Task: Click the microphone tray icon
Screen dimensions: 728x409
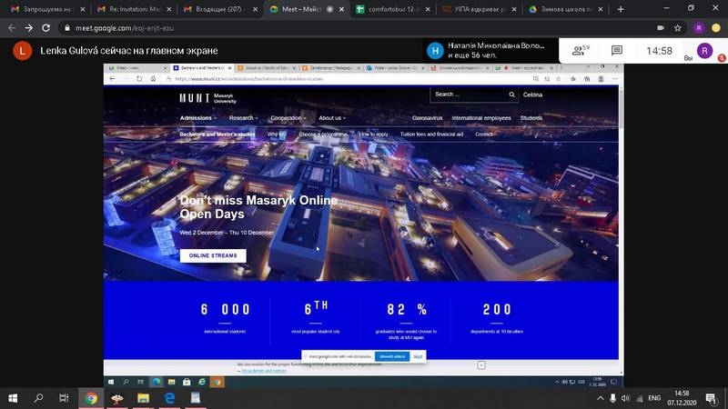Action: click(x=612, y=398)
